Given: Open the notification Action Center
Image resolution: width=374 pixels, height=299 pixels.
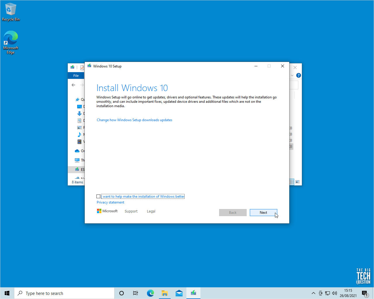Looking at the screenshot, I should [x=365, y=293].
